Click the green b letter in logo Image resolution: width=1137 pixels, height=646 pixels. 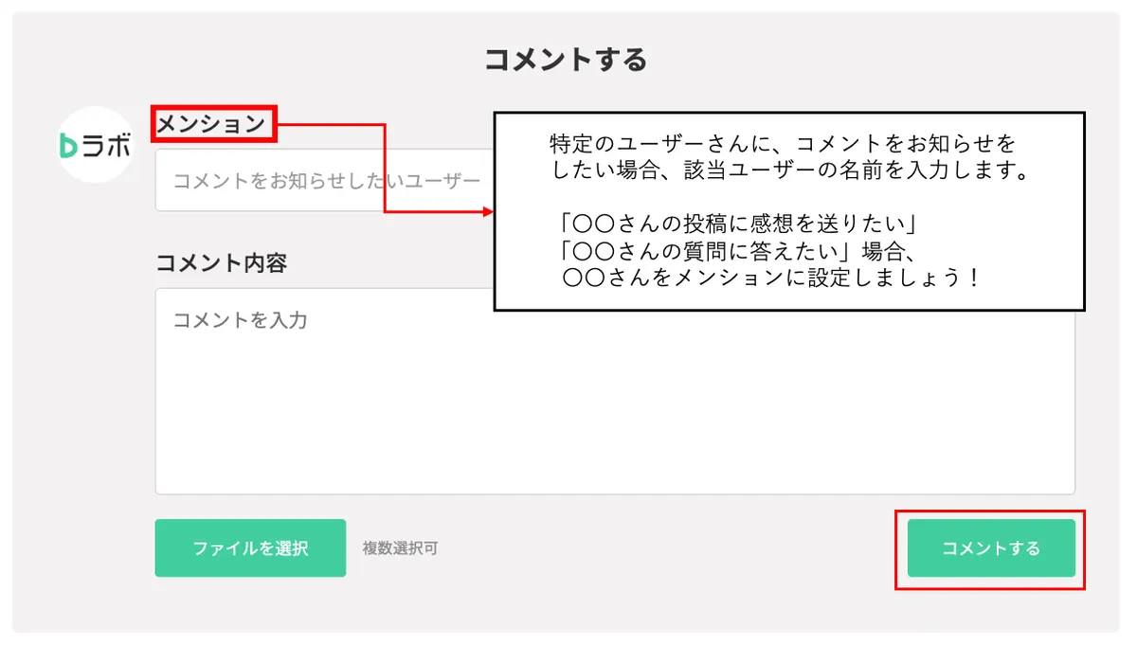pos(68,145)
